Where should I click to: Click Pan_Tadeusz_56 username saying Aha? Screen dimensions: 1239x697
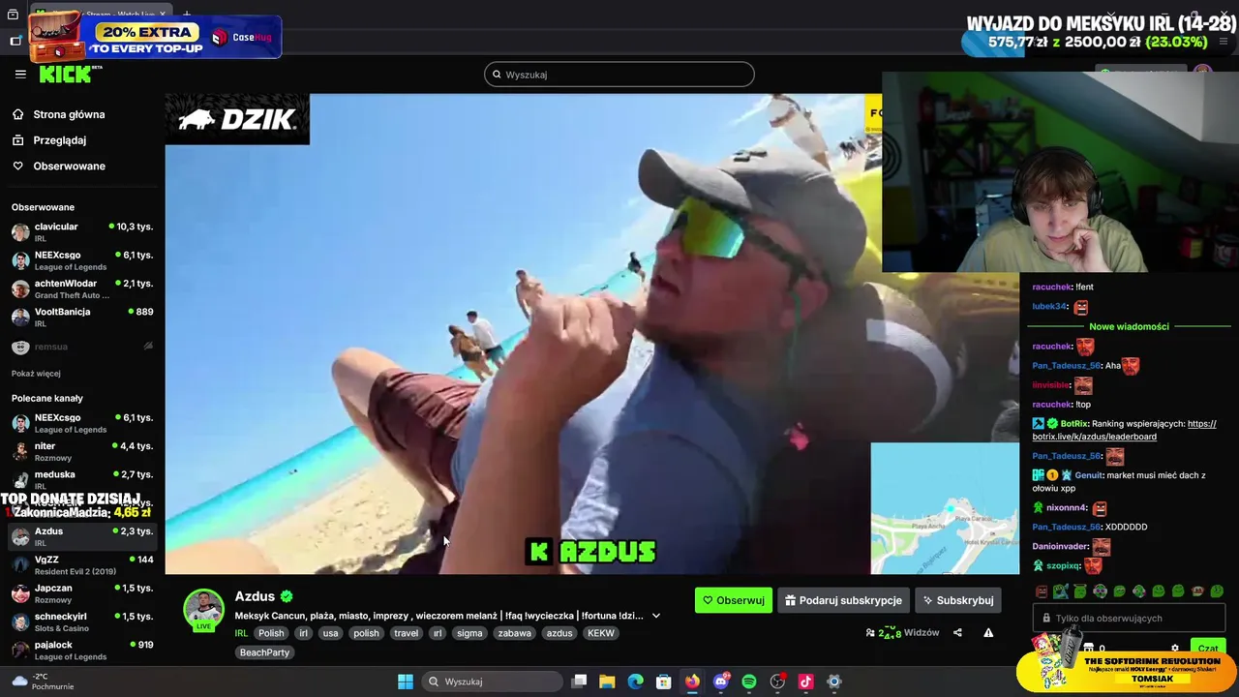(x=1067, y=366)
